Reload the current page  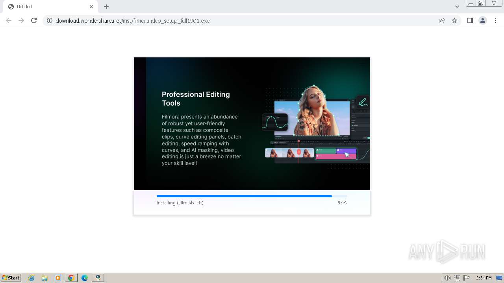click(34, 20)
